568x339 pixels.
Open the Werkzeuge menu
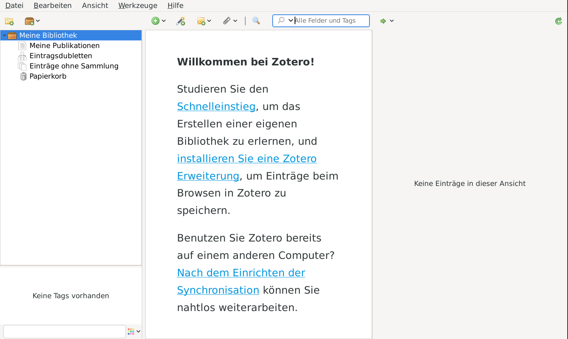138,6
